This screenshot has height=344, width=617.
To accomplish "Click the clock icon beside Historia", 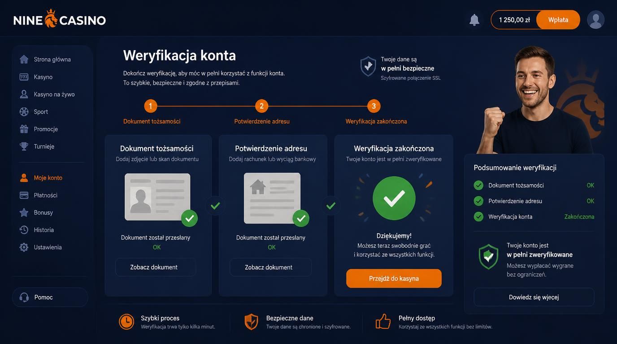I will [x=24, y=230].
